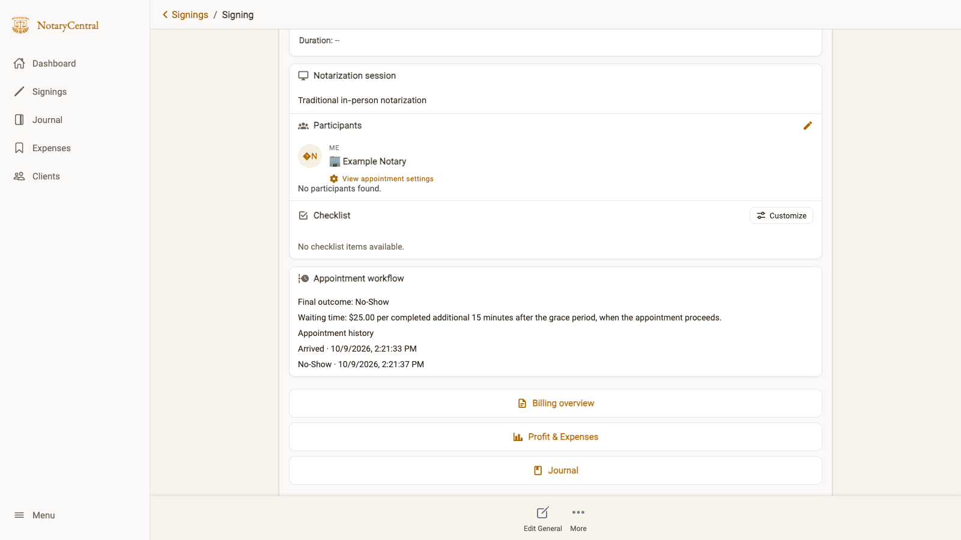The image size is (961, 540).
Task: Click 'Traditional in-person notarization' text
Action: pos(362,100)
